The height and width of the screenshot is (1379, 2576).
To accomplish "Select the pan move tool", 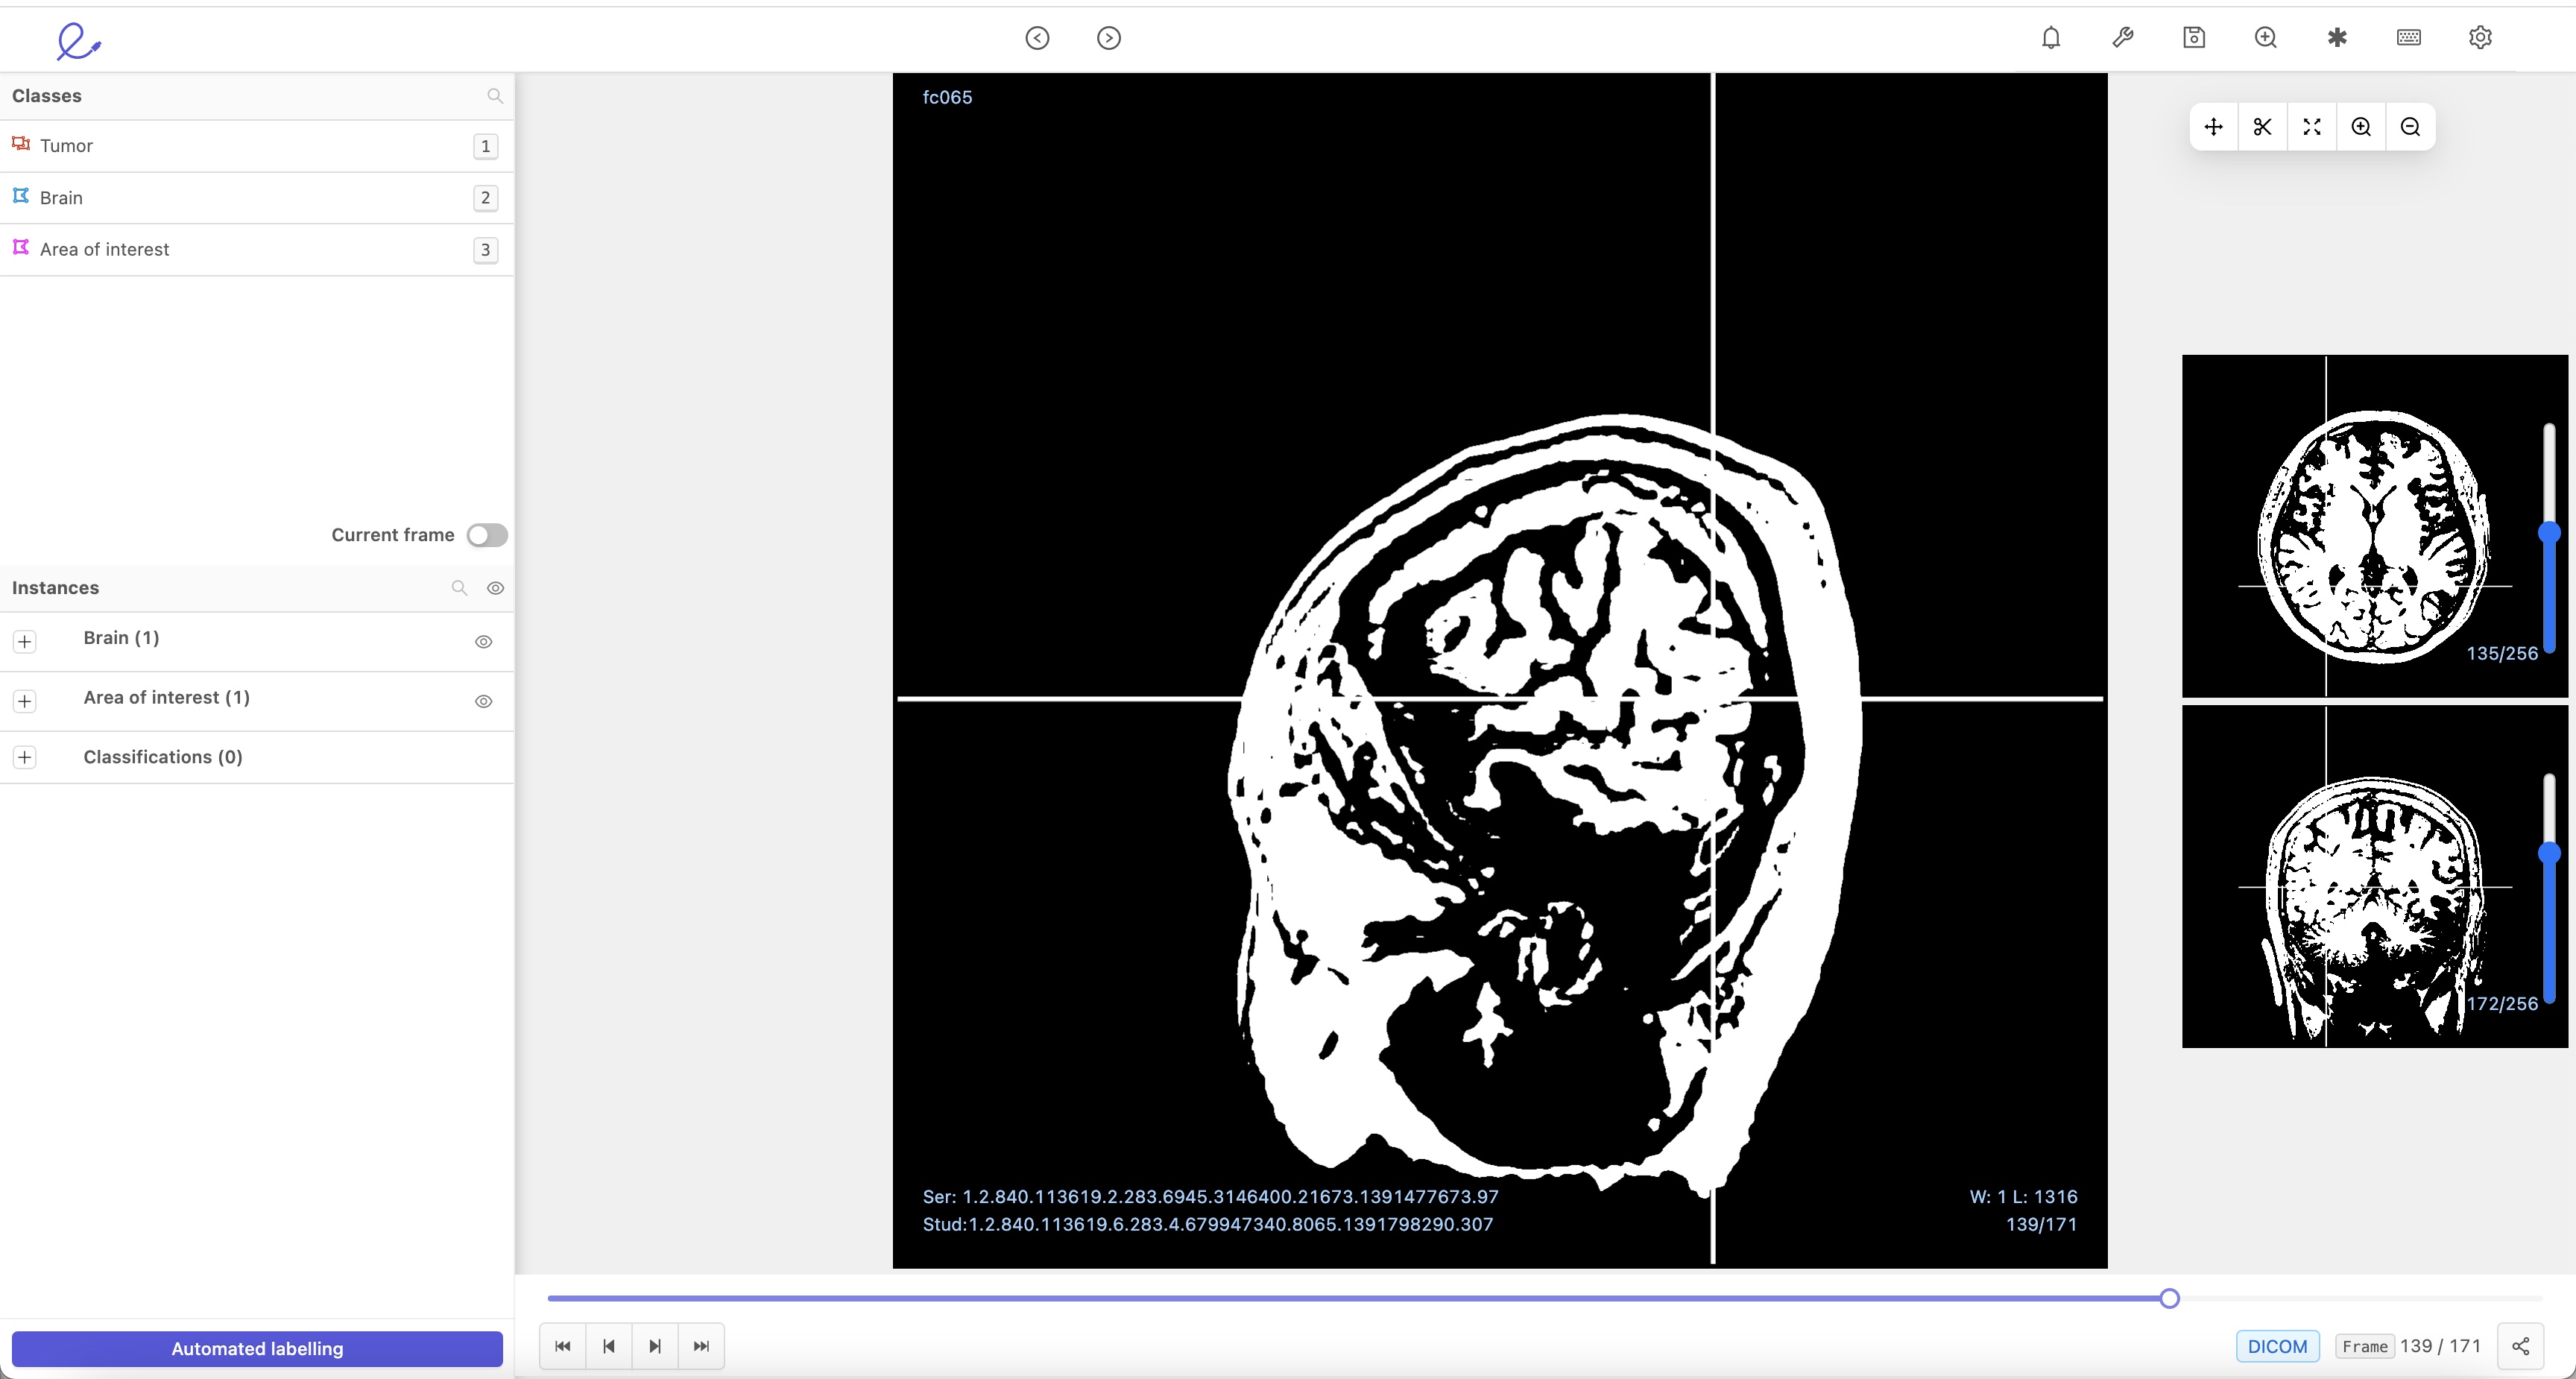I will pyautogui.click(x=2213, y=127).
